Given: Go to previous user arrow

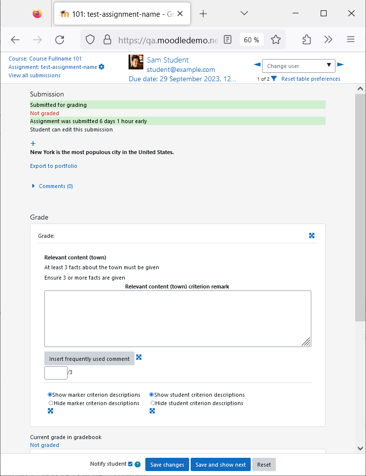Looking at the screenshot, I should tap(257, 64).
